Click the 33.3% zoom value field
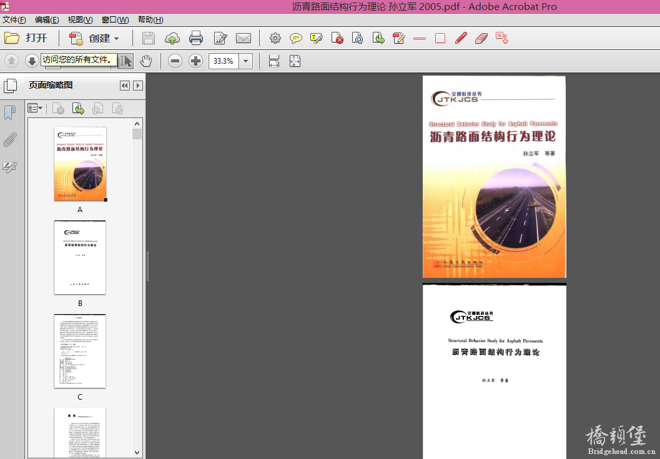 point(224,61)
